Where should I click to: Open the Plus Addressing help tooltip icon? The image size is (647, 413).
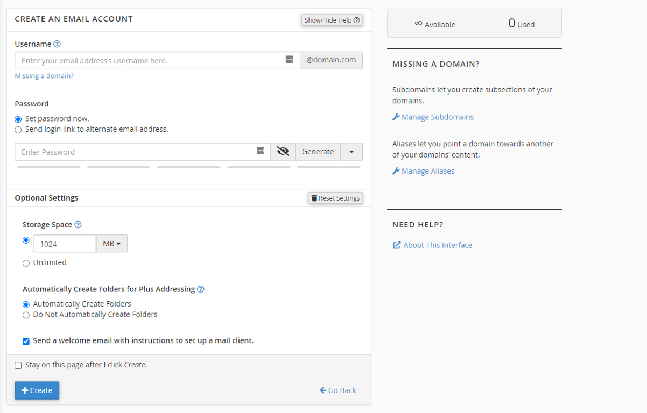[x=201, y=289]
